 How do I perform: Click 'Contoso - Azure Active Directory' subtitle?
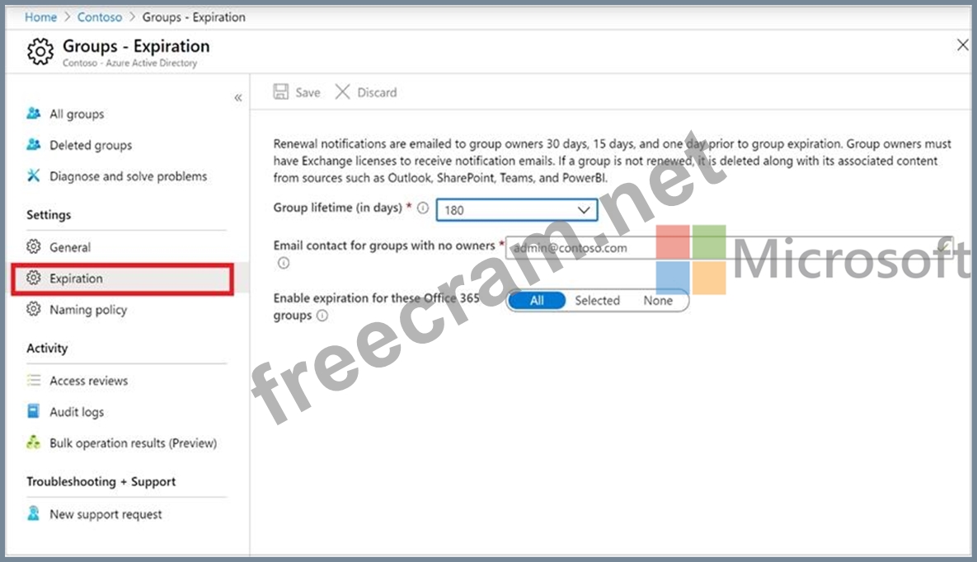point(129,63)
